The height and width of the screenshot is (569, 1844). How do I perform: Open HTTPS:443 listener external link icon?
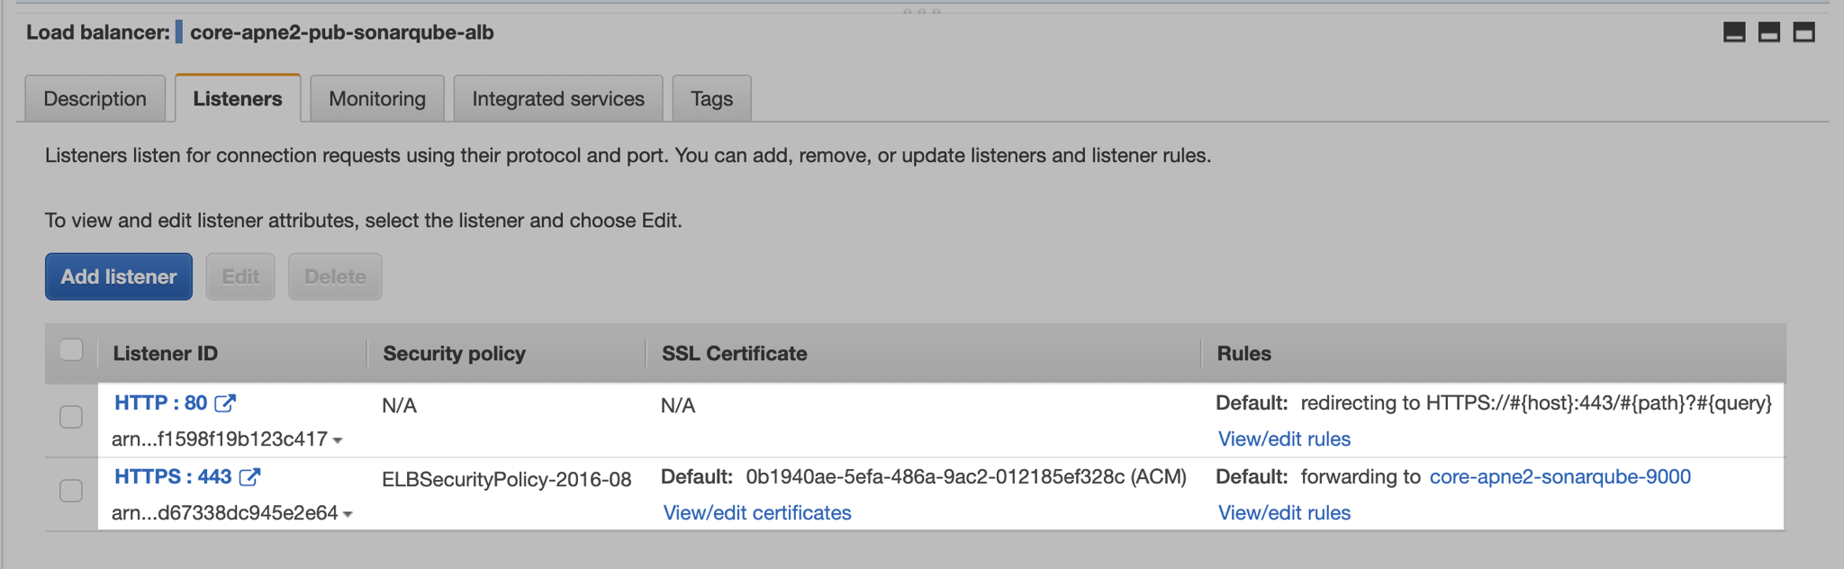click(250, 477)
